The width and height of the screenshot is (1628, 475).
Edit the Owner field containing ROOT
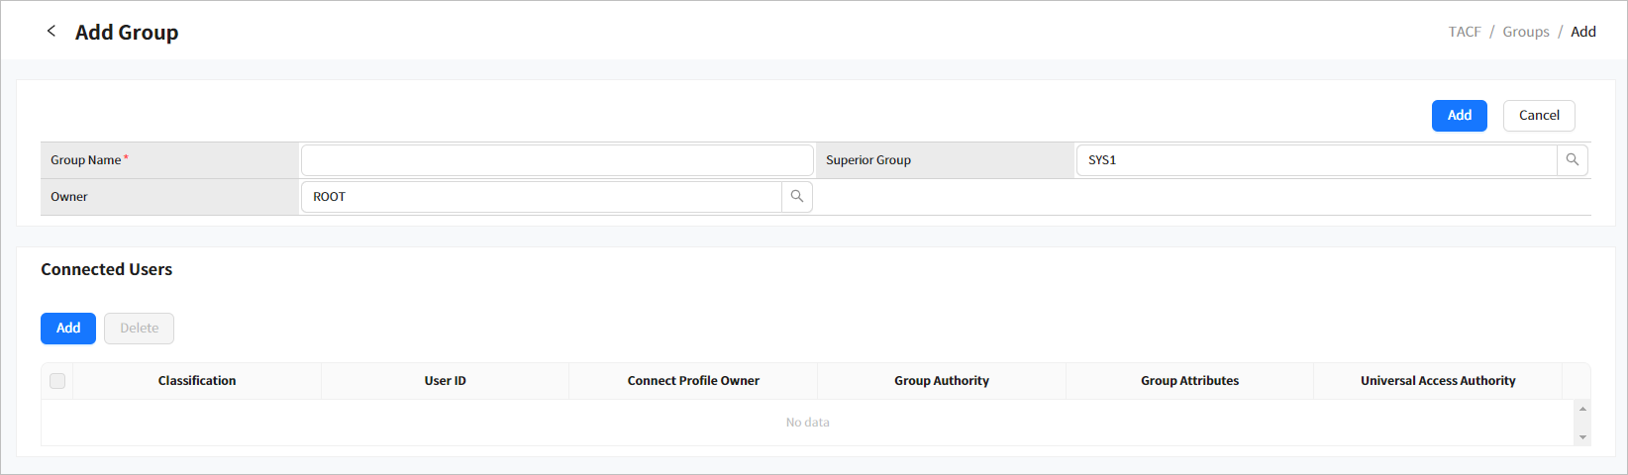pyautogui.click(x=541, y=197)
